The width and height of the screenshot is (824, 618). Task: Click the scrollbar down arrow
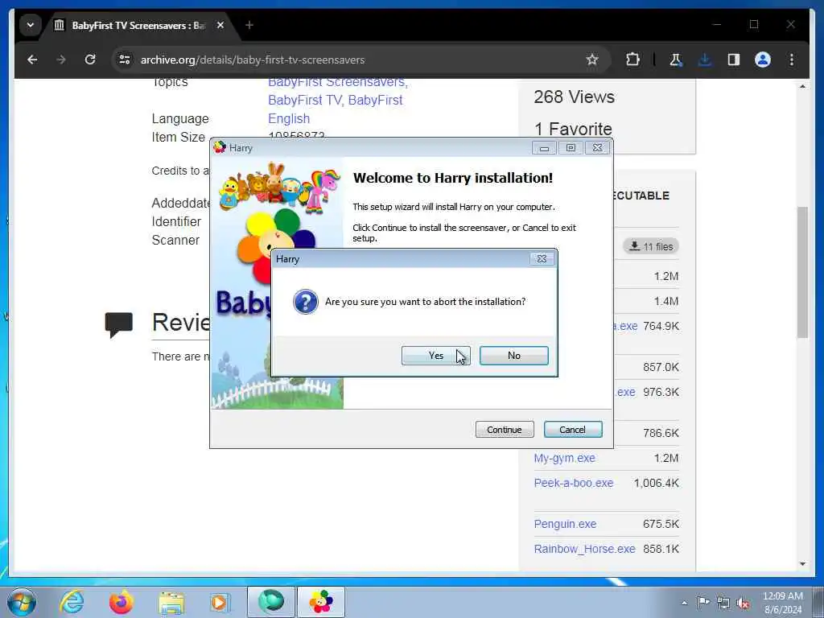point(802,564)
